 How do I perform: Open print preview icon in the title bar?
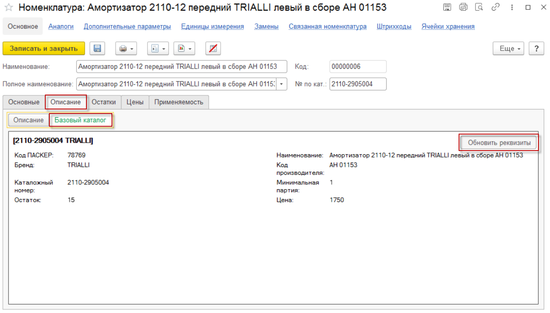pyautogui.click(x=479, y=7)
